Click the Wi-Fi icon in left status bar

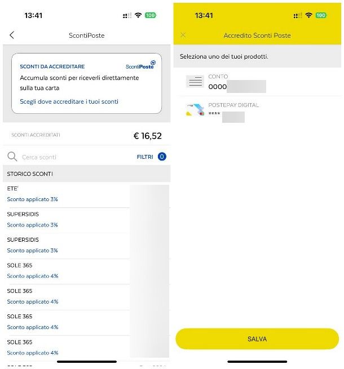point(138,15)
